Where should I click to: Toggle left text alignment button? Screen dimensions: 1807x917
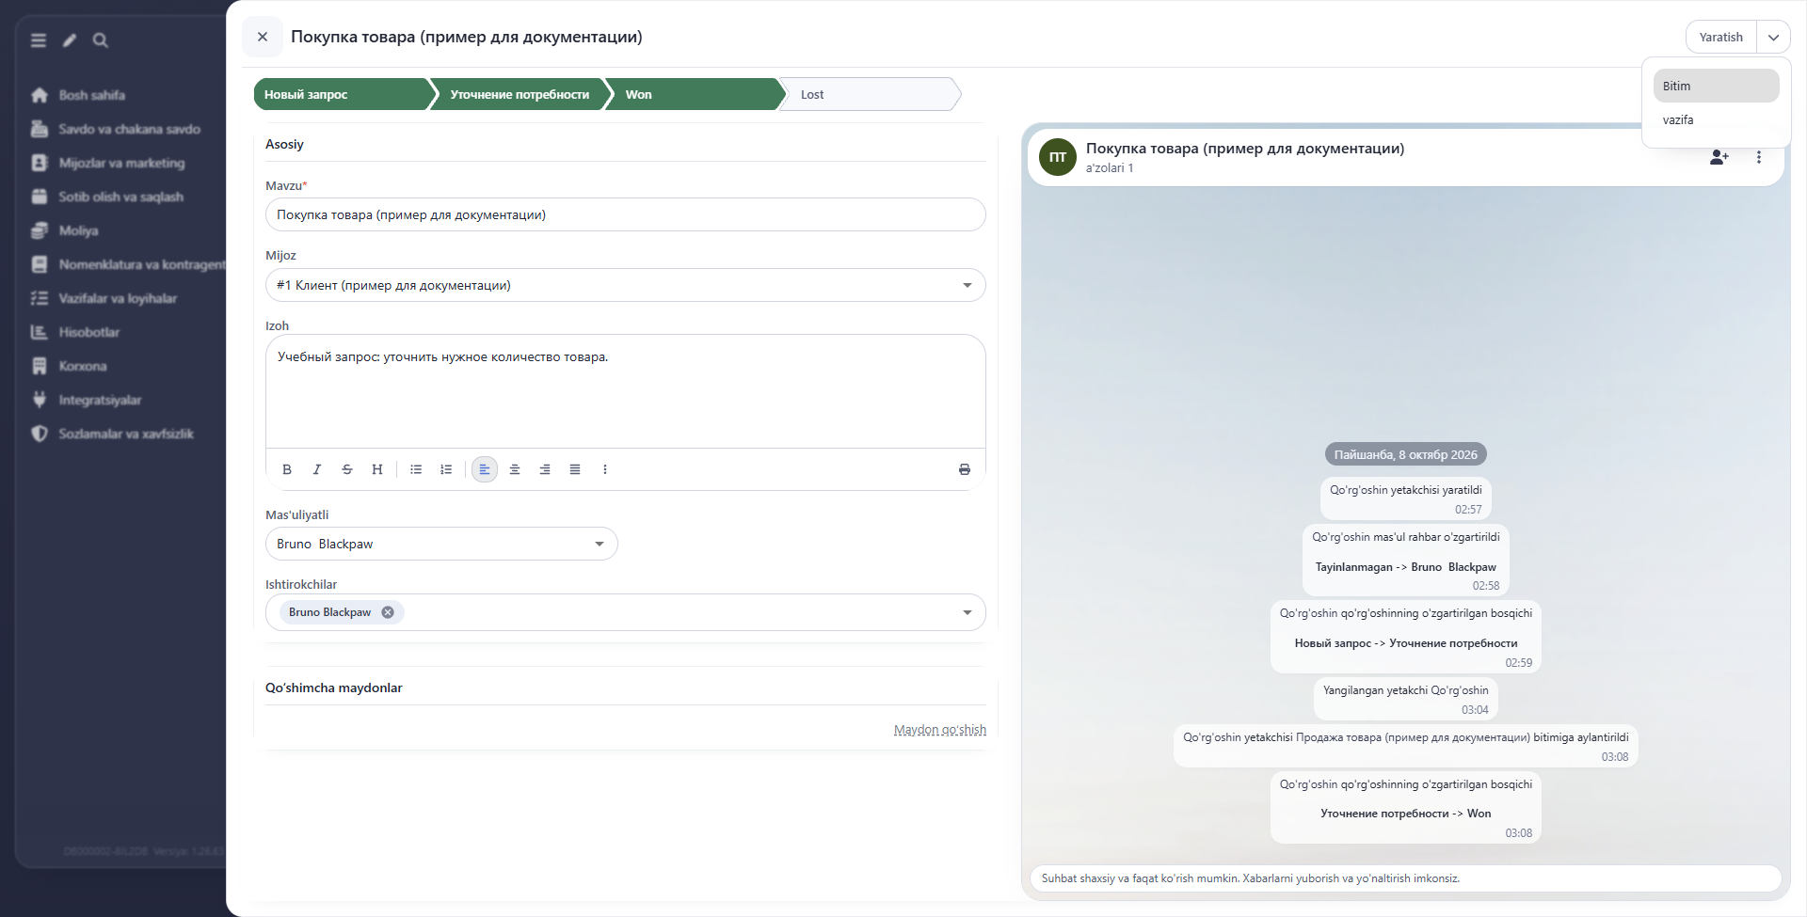pos(485,469)
